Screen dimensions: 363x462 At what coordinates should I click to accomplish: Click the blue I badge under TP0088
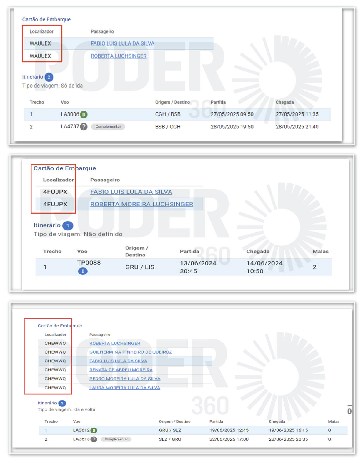[83, 271]
